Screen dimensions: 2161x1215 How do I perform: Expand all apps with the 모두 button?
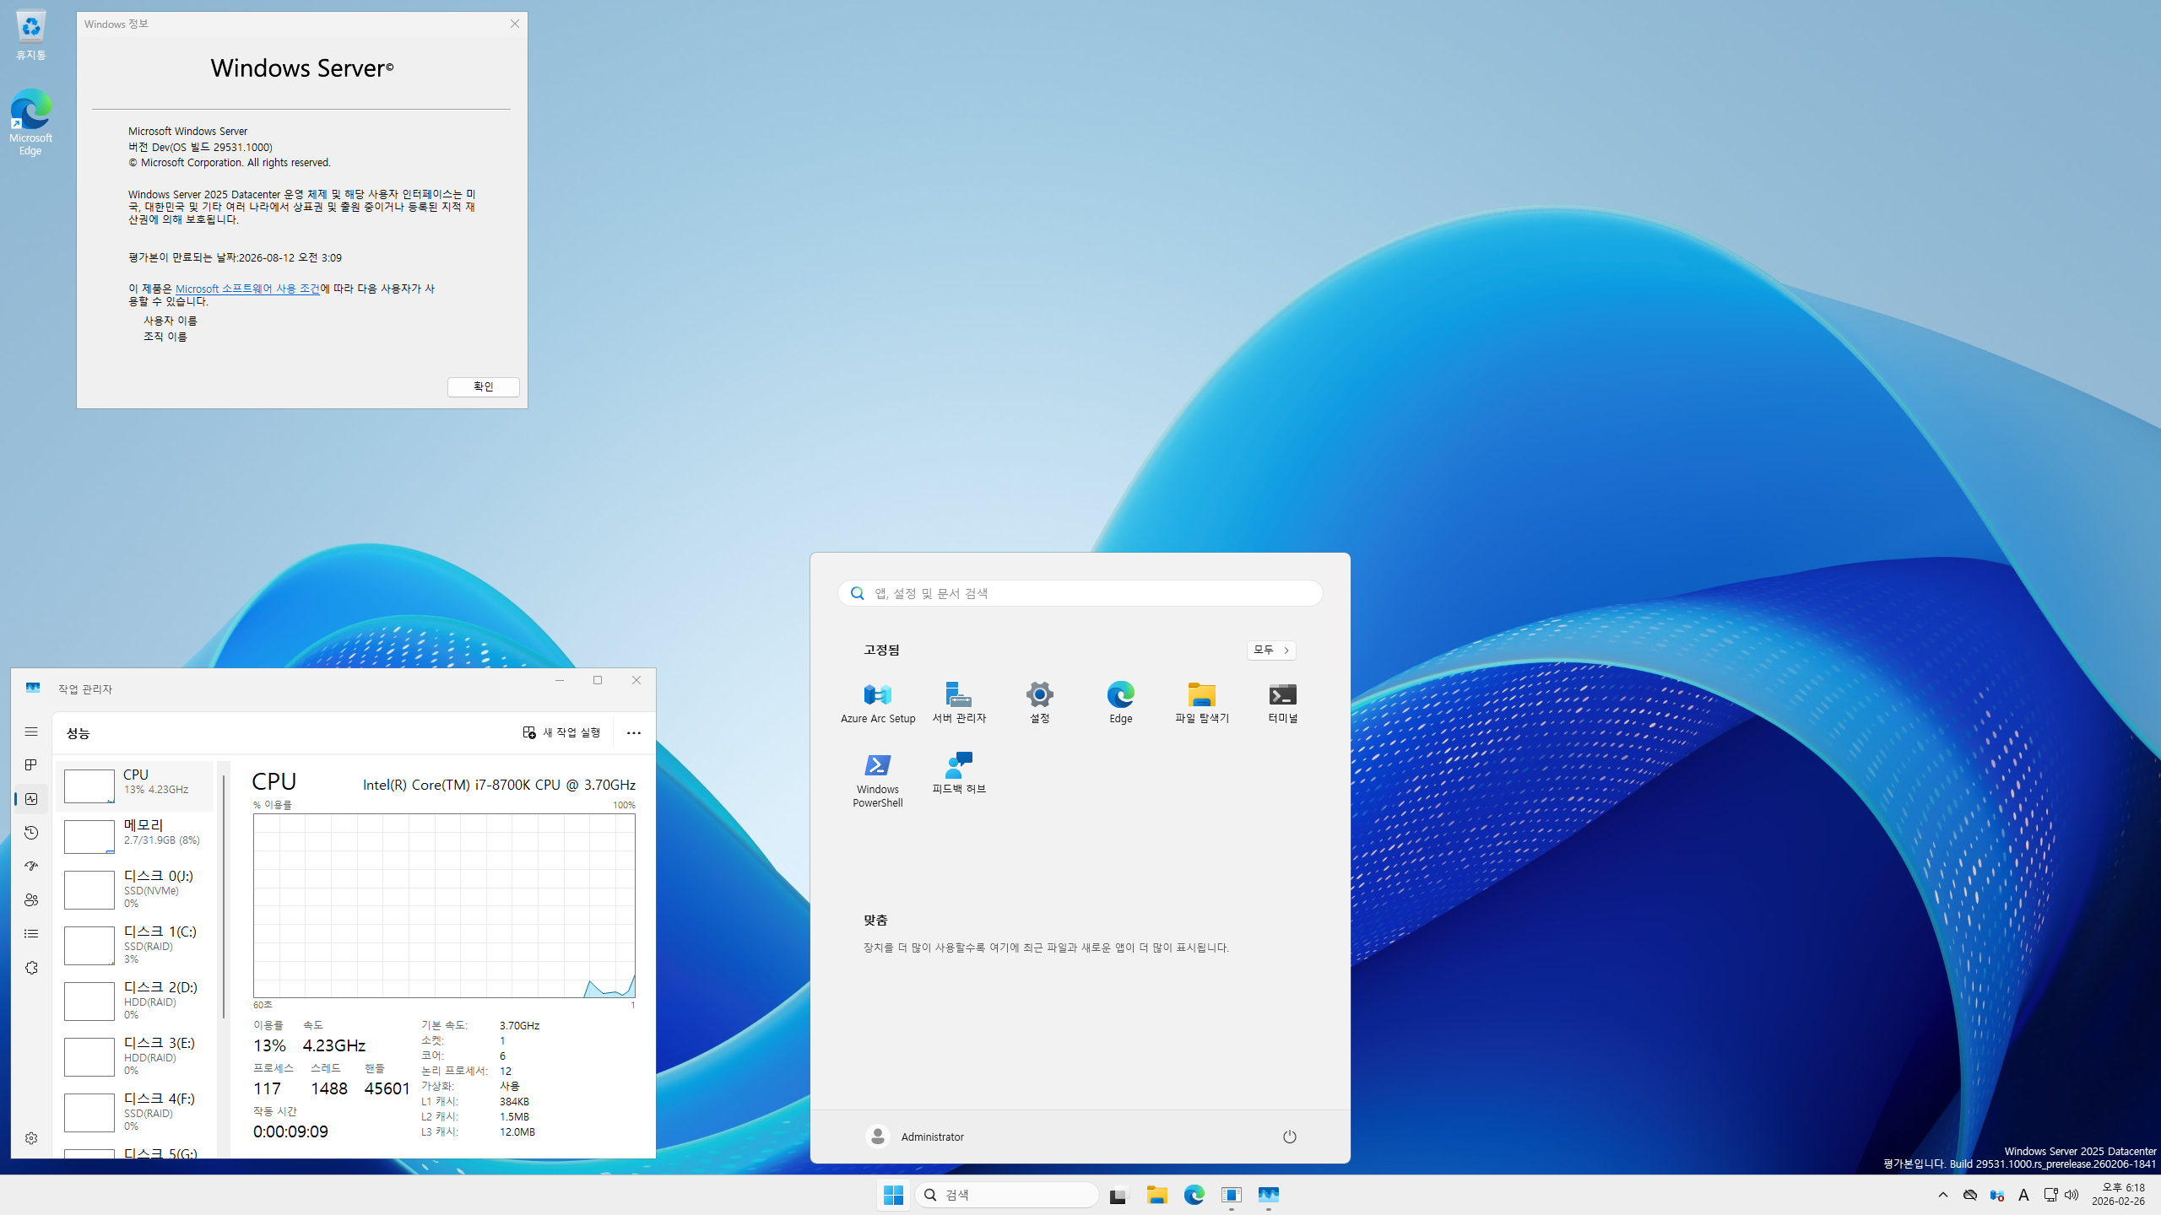pyautogui.click(x=1270, y=650)
